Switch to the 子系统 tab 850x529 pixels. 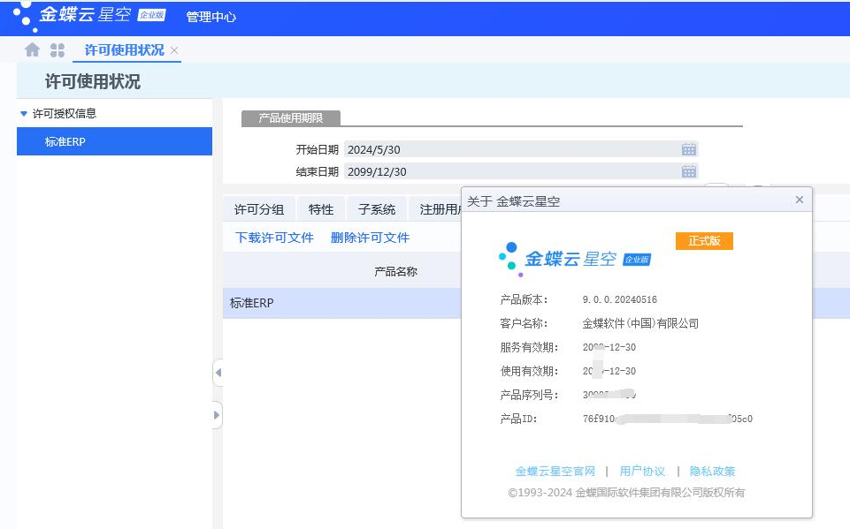point(377,209)
